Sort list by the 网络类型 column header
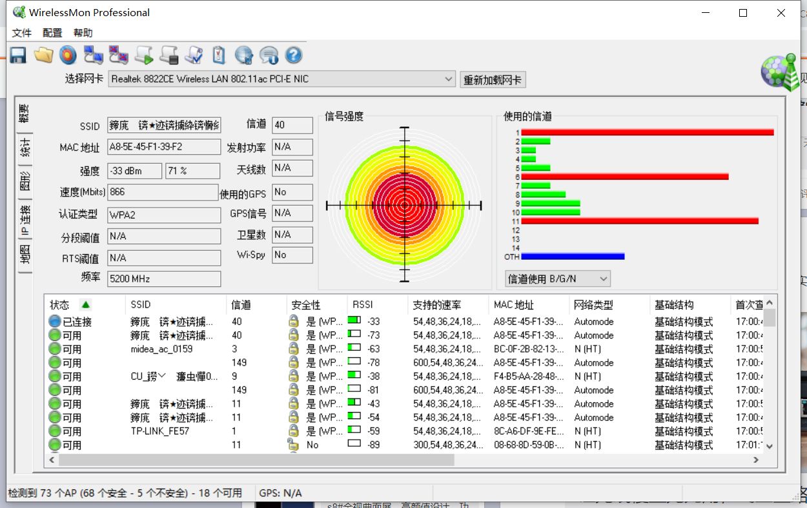The height and width of the screenshot is (508, 807). (609, 305)
